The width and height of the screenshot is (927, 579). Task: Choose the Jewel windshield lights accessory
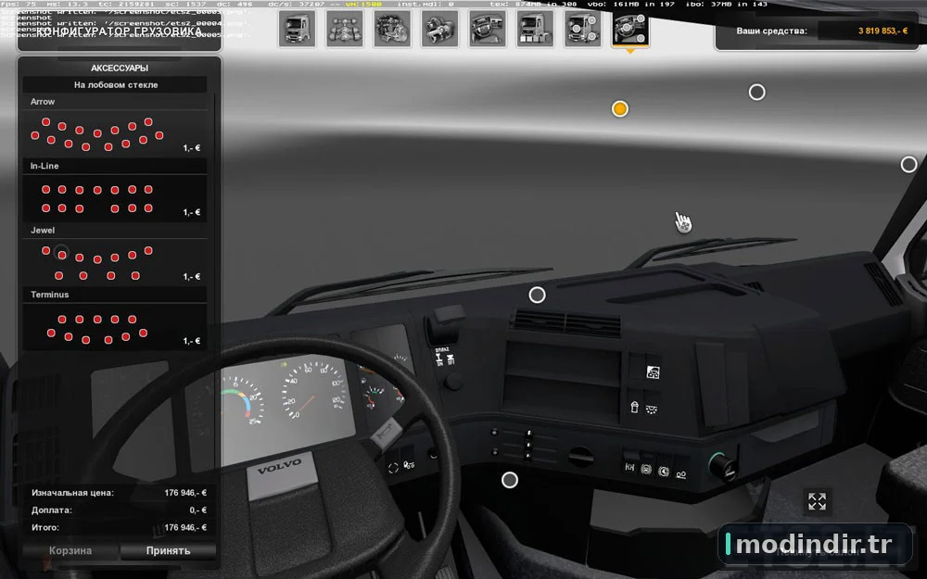coord(115,256)
